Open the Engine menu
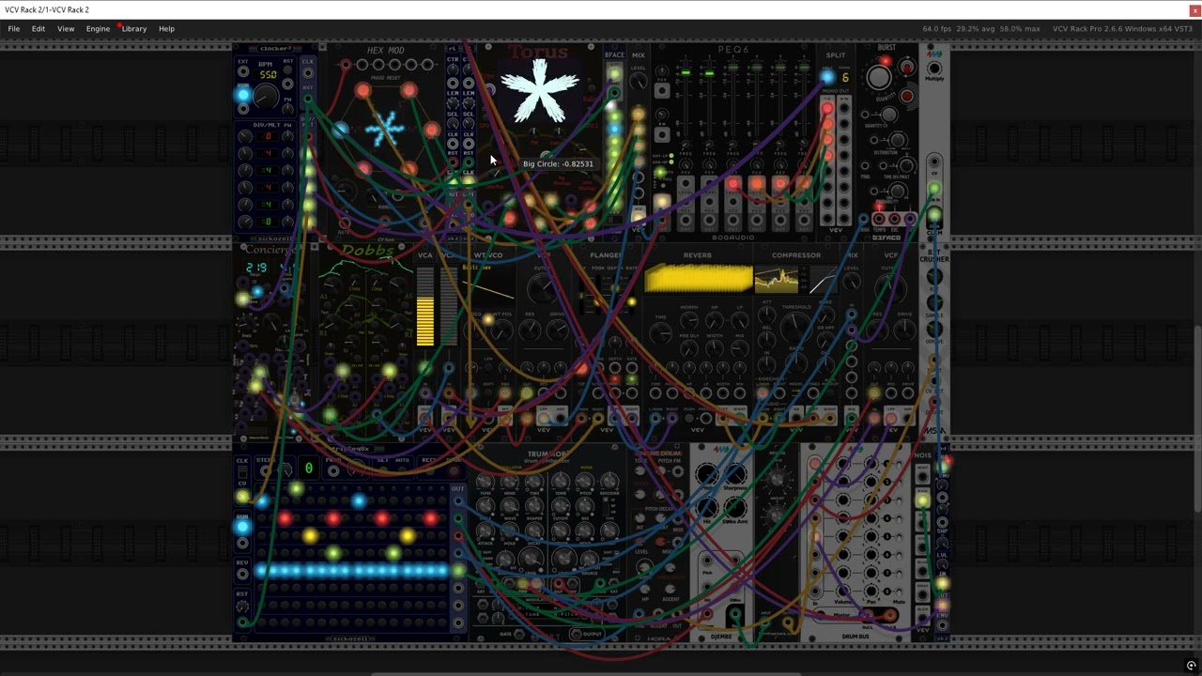 (x=98, y=29)
